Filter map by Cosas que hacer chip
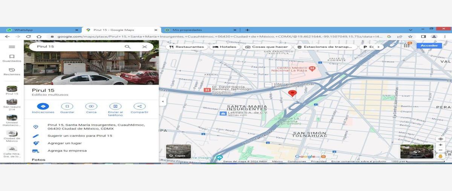The width and height of the screenshot is (452, 191). [267, 47]
